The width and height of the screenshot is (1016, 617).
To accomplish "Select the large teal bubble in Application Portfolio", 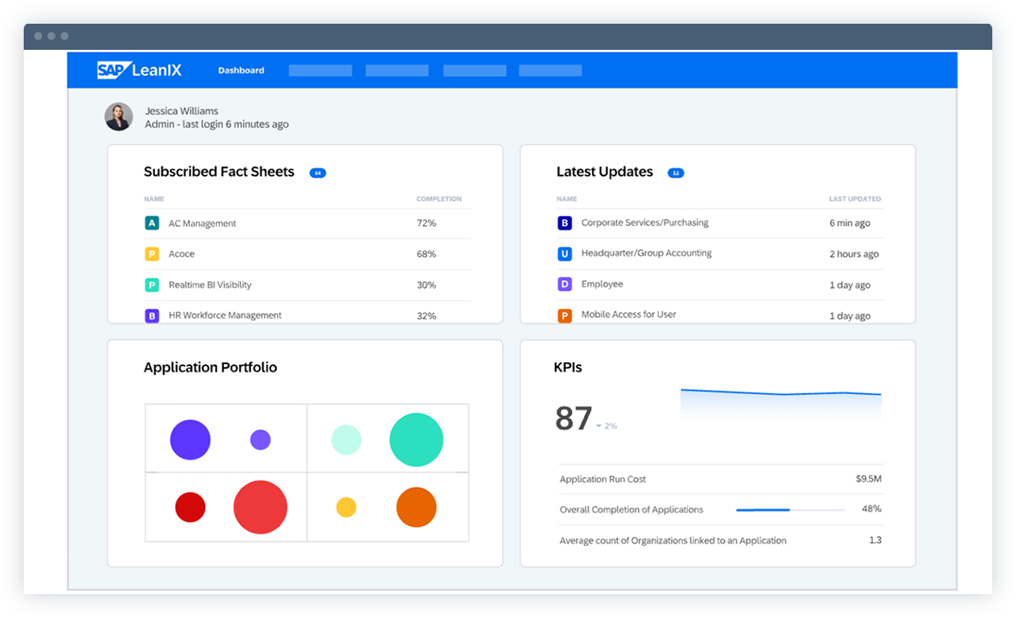I will pyautogui.click(x=415, y=441).
